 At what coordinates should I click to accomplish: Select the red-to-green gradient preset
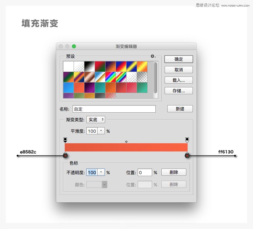(100, 66)
